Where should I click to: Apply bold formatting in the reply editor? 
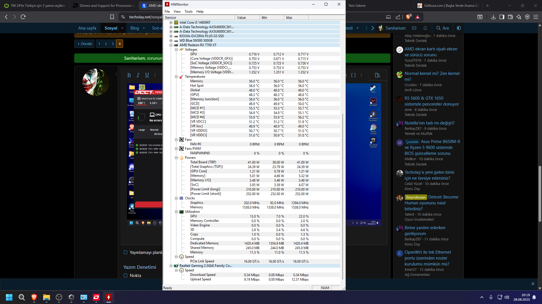coord(129,75)
